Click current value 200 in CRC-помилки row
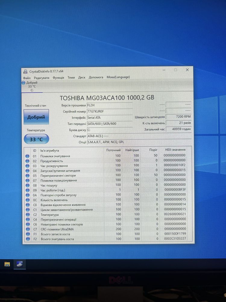Screen dimensions: 226x302 [x=118, y=229]
